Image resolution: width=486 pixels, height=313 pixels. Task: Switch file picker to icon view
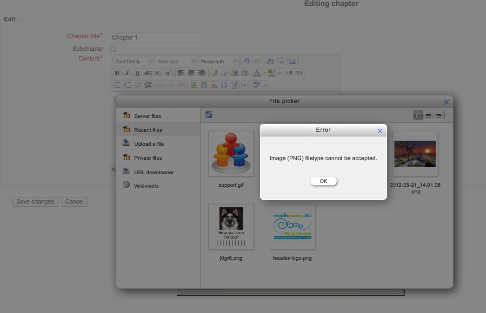coord(419,115)
